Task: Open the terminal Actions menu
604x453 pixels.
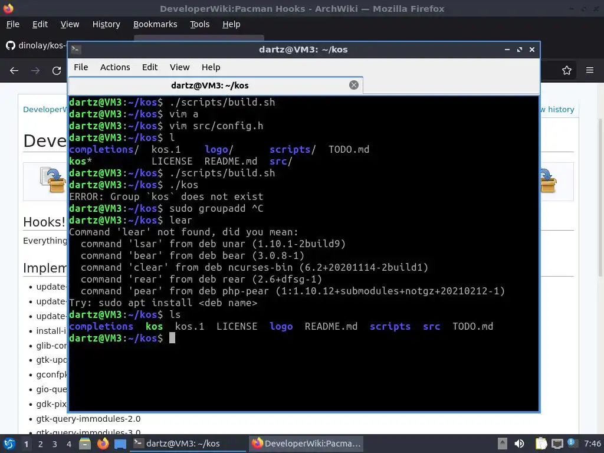Action: pos(115,67)
